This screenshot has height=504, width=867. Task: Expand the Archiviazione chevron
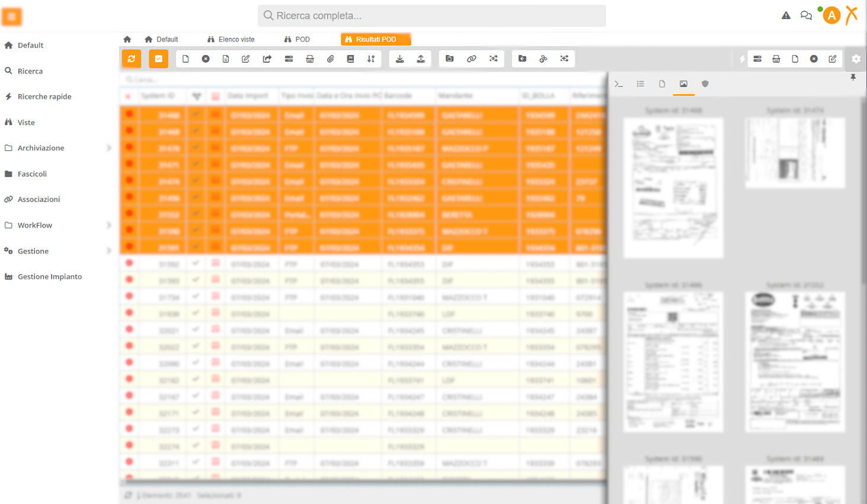pos(109,148)
